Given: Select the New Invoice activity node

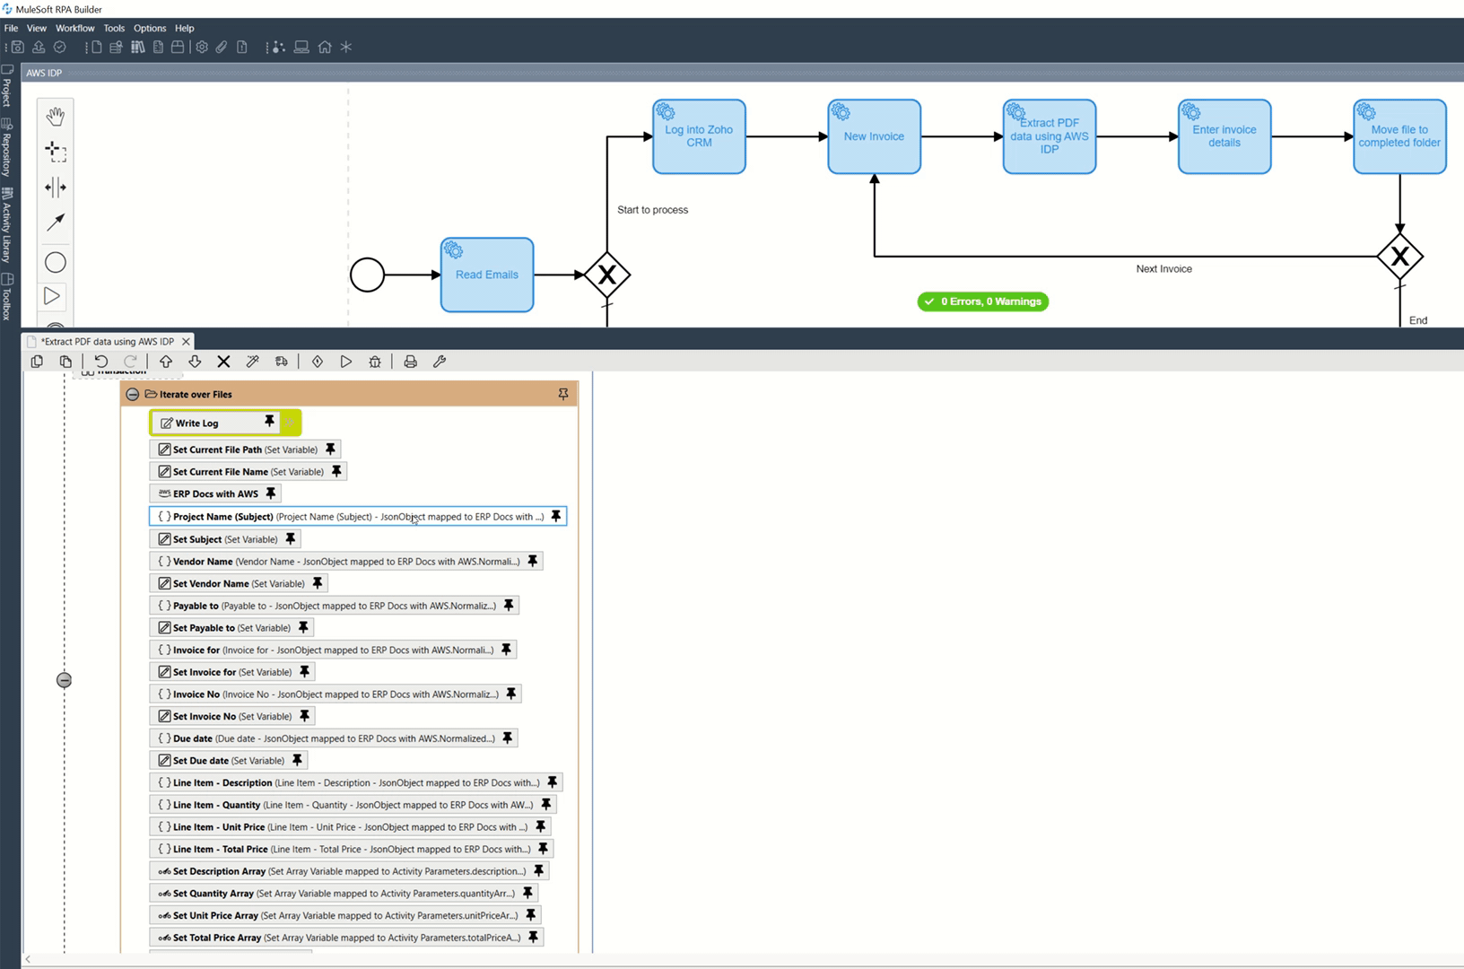Looking at the screenshot, I should [874, 136].
